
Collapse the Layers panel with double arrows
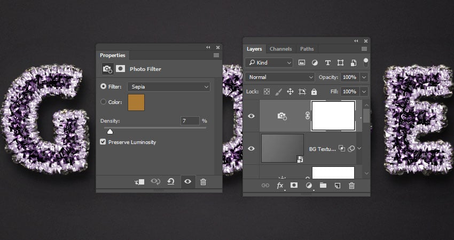pyautogui.click(x=356, y=41)
